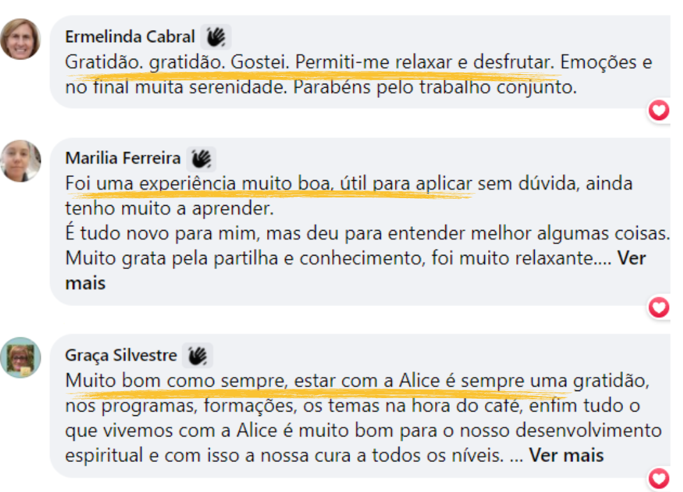The height and width of the screenshot is (492, 683).
Task: Go to Marilia Ferreira's profile name link
Action: click(x=123, y=158)
